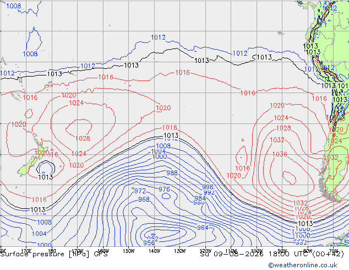Click the 'Surface pressure [hPa] GFS' caption
The height and width of the screenshot is (270, 349).
click(x=54, y=254)
